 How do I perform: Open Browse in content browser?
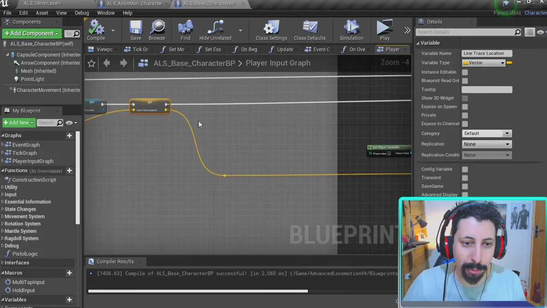coord(157,28)
